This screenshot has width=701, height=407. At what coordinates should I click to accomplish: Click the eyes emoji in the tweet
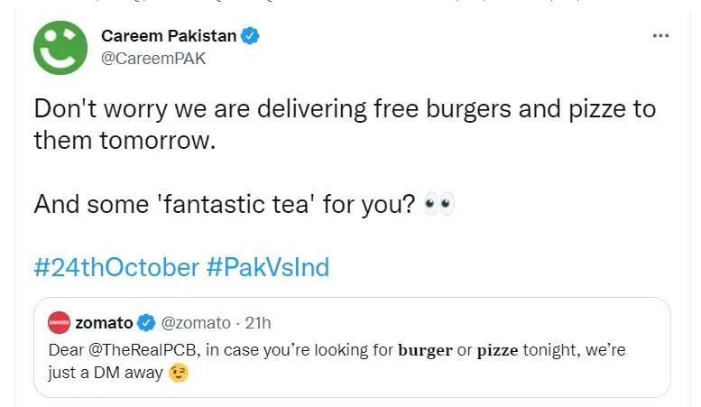(439, 205)
